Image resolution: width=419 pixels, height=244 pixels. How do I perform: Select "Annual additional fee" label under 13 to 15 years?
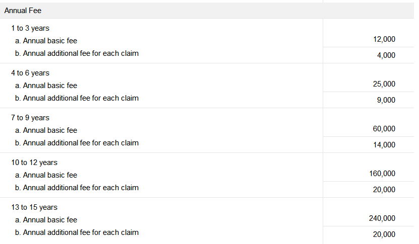coord(77,232)
